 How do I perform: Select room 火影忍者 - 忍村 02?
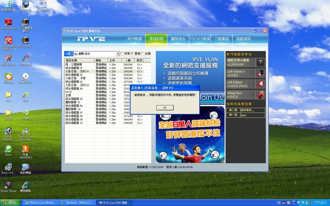97,85
